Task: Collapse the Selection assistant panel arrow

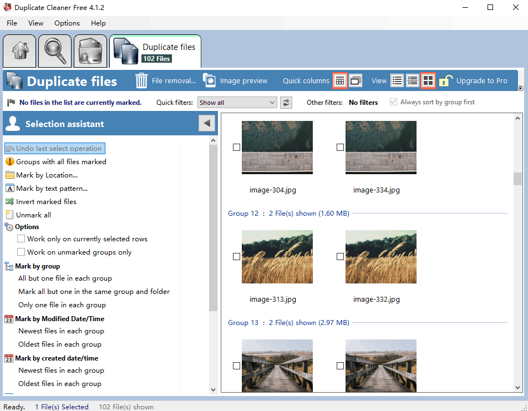Action: pos(207,123)
